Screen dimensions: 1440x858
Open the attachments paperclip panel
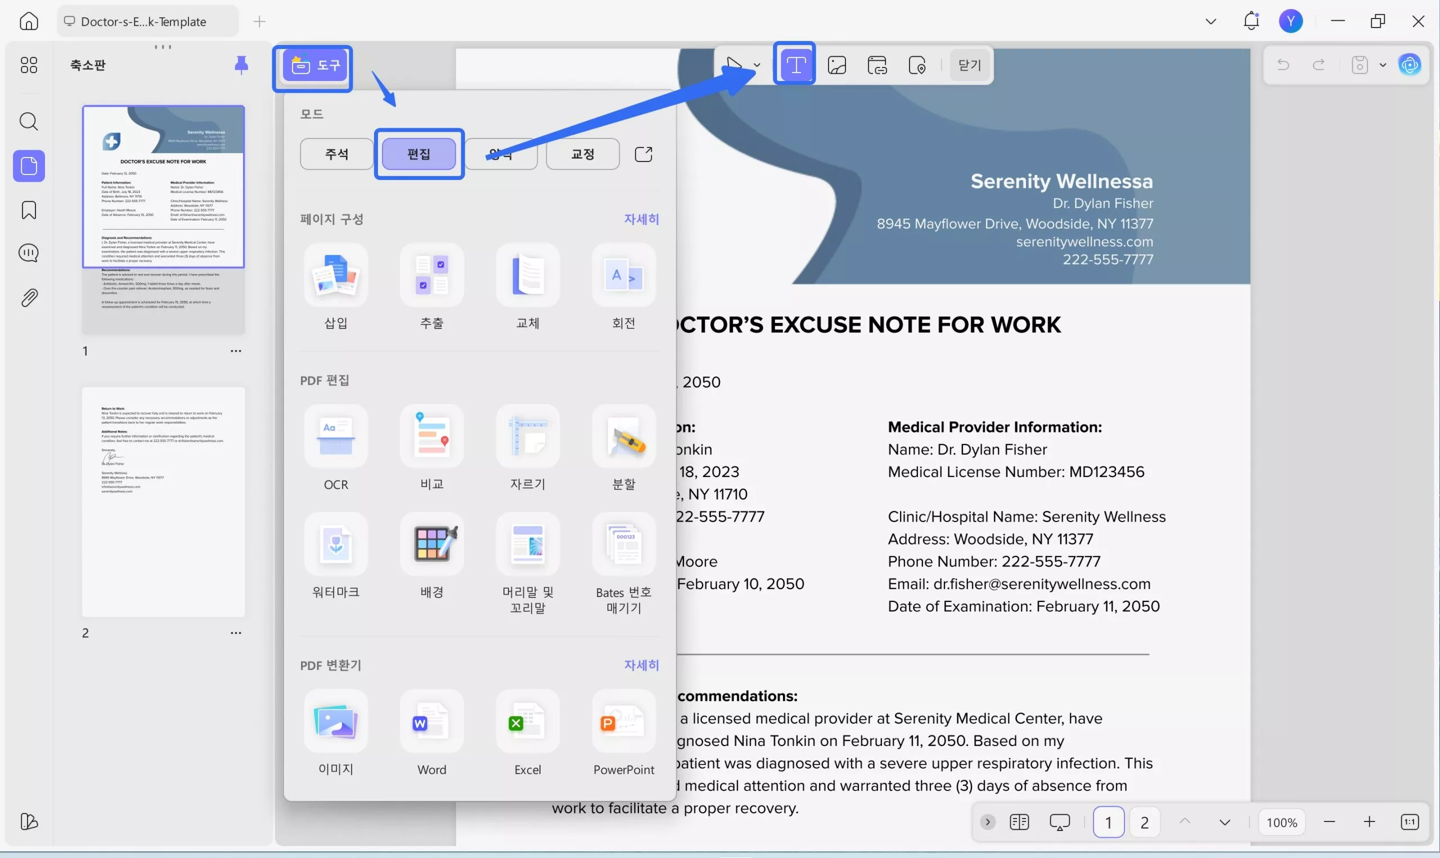[x=29, y=298]
